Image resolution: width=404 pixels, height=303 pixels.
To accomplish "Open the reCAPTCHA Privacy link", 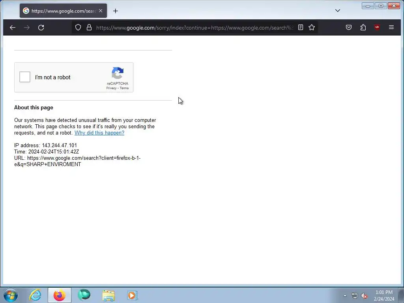I will (111, 88).
